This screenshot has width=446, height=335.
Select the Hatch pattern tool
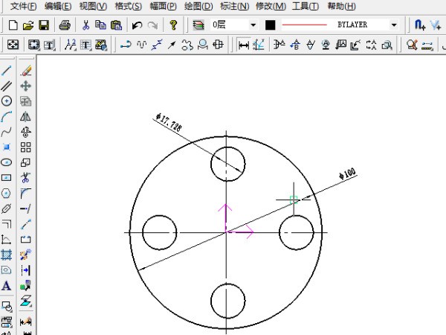[7, 255]
